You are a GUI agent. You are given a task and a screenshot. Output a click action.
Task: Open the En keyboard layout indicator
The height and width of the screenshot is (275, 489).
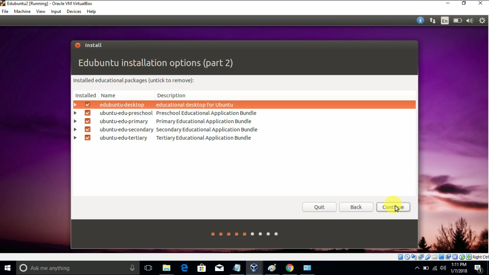(445, 21)
